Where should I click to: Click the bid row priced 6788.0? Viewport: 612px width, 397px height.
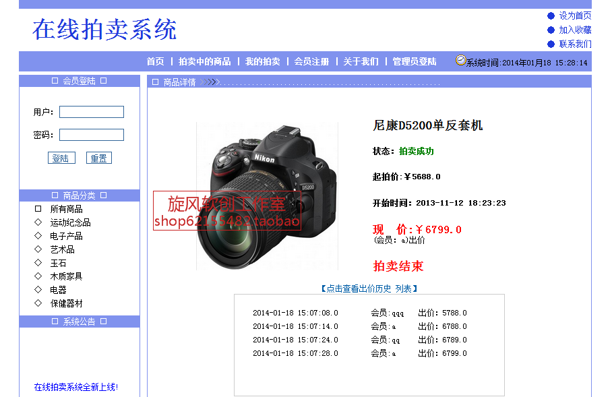coord(360,326)
